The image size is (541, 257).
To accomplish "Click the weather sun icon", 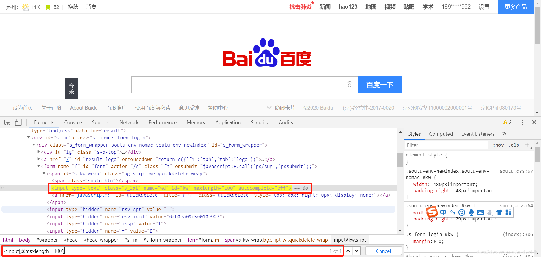I will click(x=25, y=7).
